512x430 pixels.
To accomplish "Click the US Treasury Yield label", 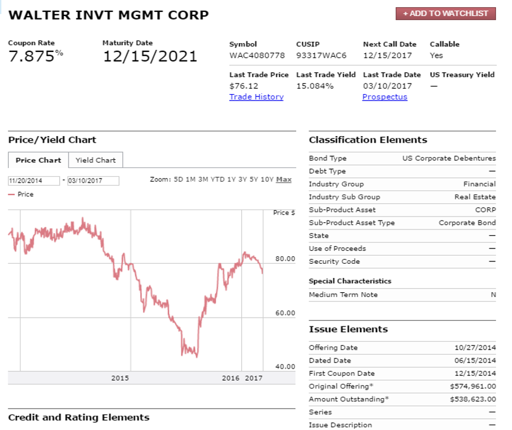I will pos(462,75).
